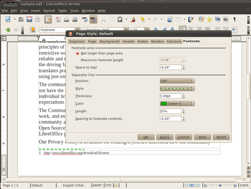
Task: Toggle the Nonprinting Characters pilcrow icon
Action: pyautogui.click(x=234, y=19)
